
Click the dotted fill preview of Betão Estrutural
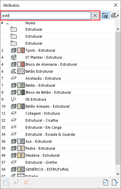(21, 71)
